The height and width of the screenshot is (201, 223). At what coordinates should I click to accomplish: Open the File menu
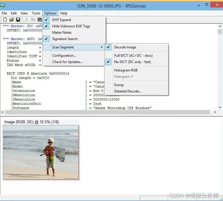click(x=4, y=13)
